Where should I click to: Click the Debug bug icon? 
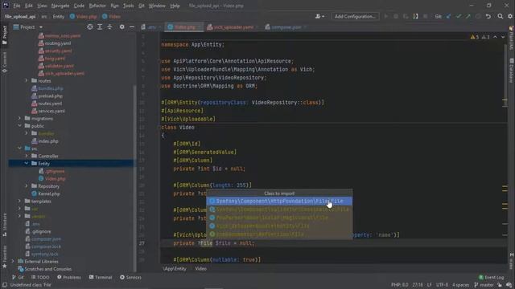[x=396, y=16]
